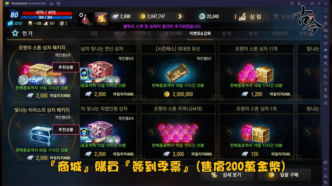Open BlueStacks hamburger menu
This screenshot has width=332, height=186.
(x=299, y=4)
